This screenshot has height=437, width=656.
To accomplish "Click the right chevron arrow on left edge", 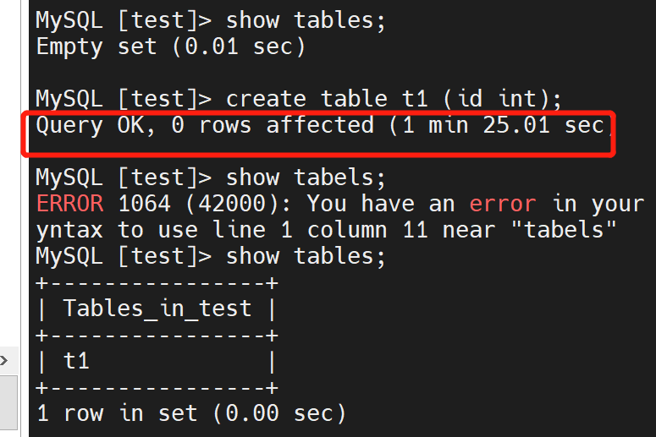I will pos(5,362).
